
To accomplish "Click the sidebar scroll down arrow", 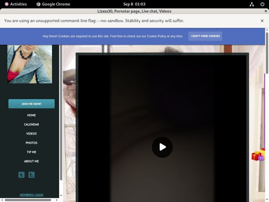I will 61,195.
